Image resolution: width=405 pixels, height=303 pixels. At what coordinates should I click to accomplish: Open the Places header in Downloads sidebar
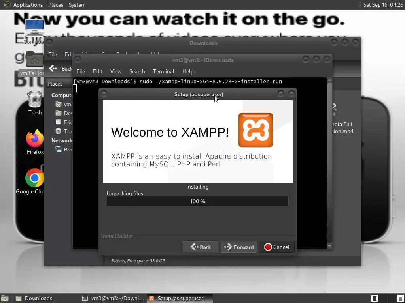[55, 84]
